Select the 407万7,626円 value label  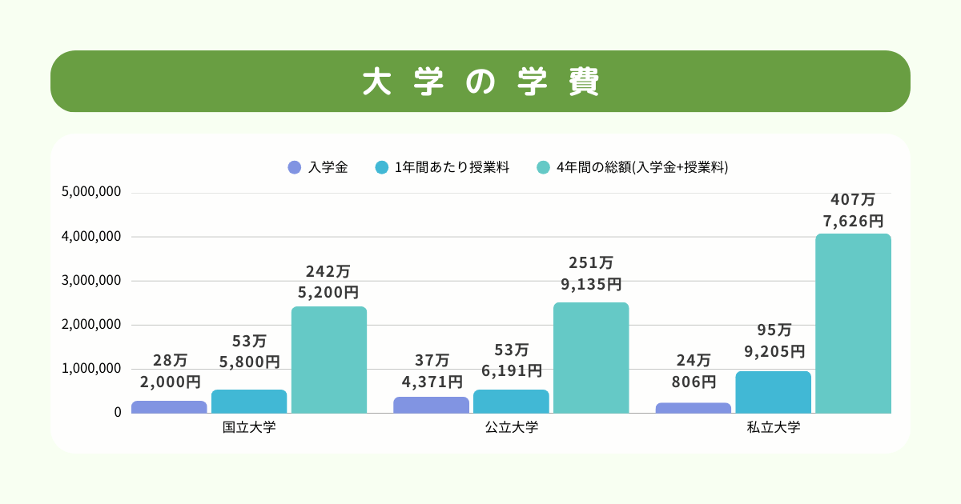(854, 210)
